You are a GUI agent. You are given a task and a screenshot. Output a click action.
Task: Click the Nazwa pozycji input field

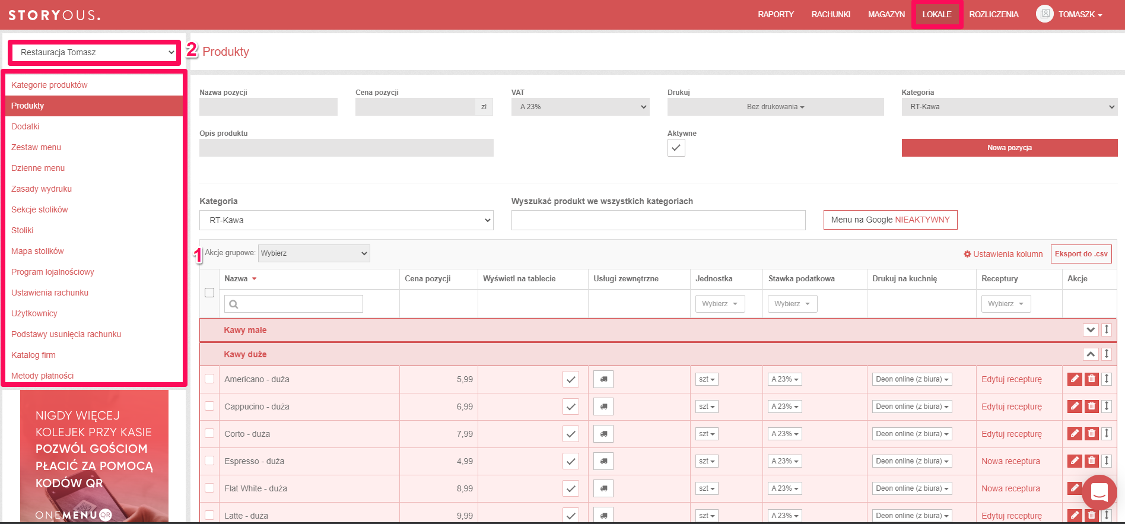(x=268, y=107)
